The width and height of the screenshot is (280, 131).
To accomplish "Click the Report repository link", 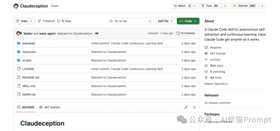I will (x=216, y=84).
